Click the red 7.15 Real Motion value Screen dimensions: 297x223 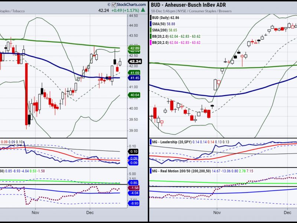pos(250,171)
